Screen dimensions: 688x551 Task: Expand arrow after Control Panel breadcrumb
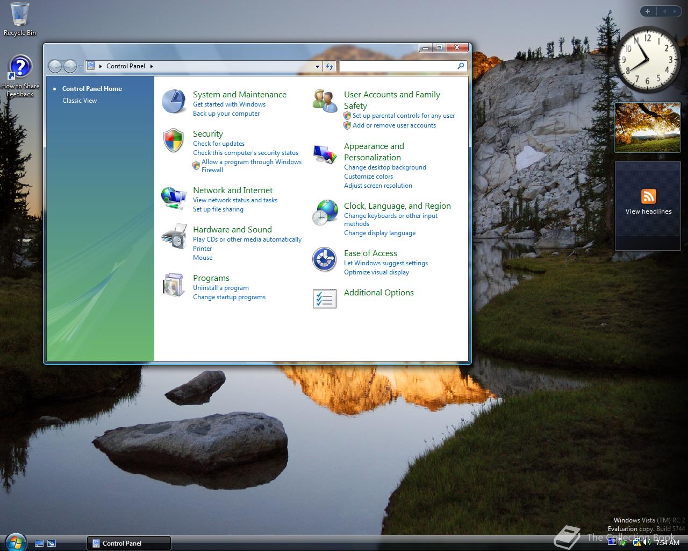tap(152, 66)
